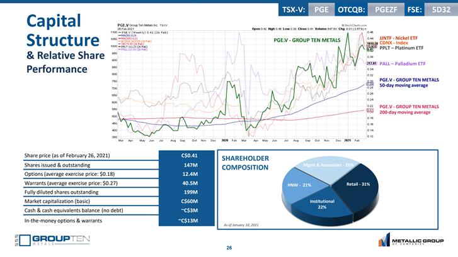
Task: Click the OTCQB: label
Action: pyautogui.click(x=351, y=9)
